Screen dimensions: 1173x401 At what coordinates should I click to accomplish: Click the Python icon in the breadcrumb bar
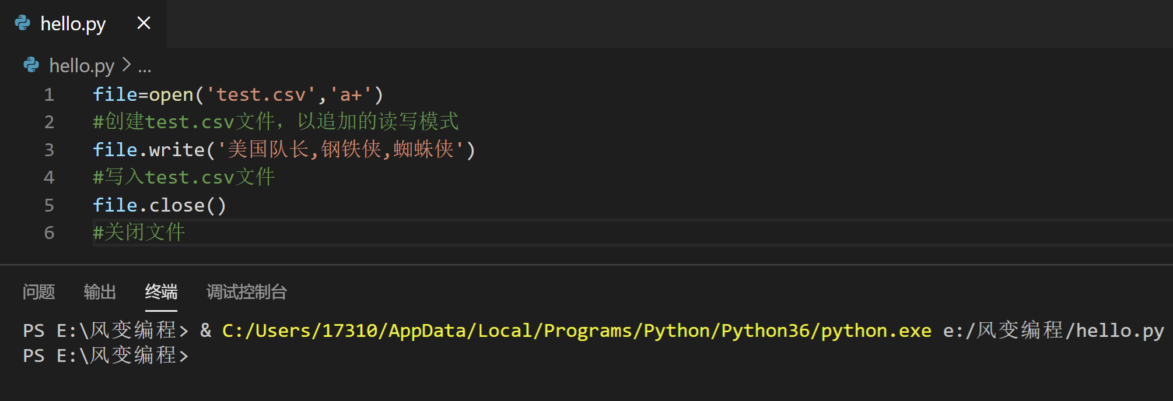coord(31,65)
